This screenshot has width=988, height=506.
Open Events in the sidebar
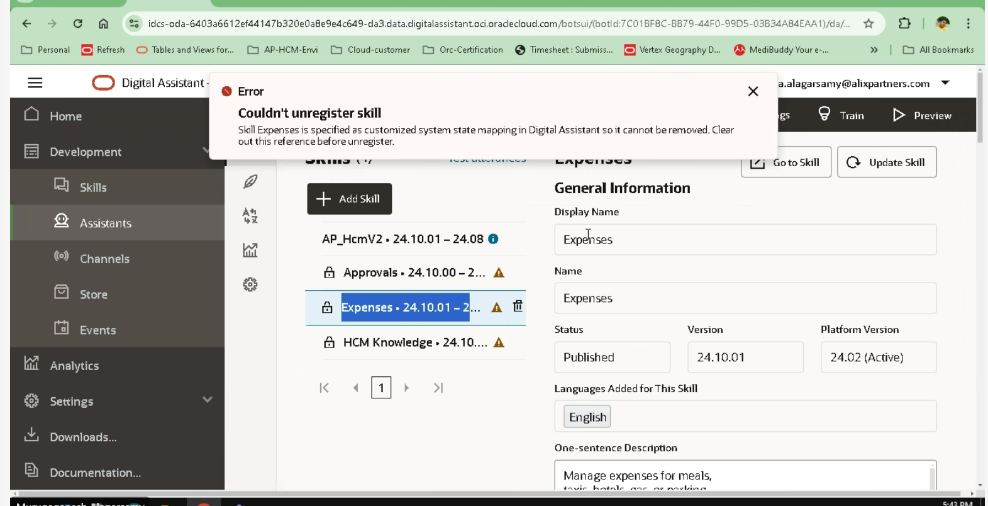[x=117, y=330]
